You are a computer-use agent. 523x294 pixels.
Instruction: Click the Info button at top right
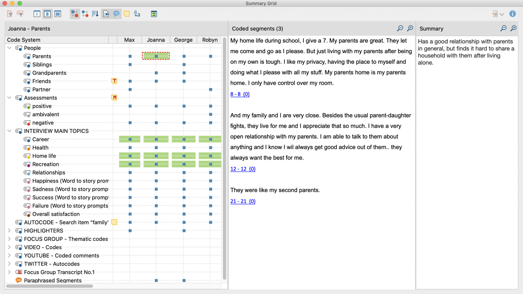point(513,14)
